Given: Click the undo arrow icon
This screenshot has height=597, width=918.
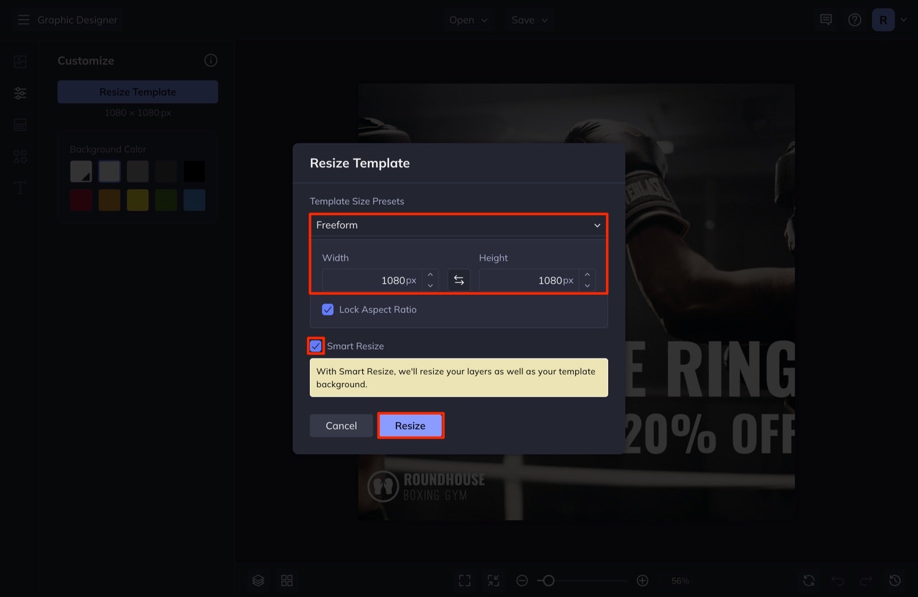Looking at the screenshot, I should (x=837, y=580).
